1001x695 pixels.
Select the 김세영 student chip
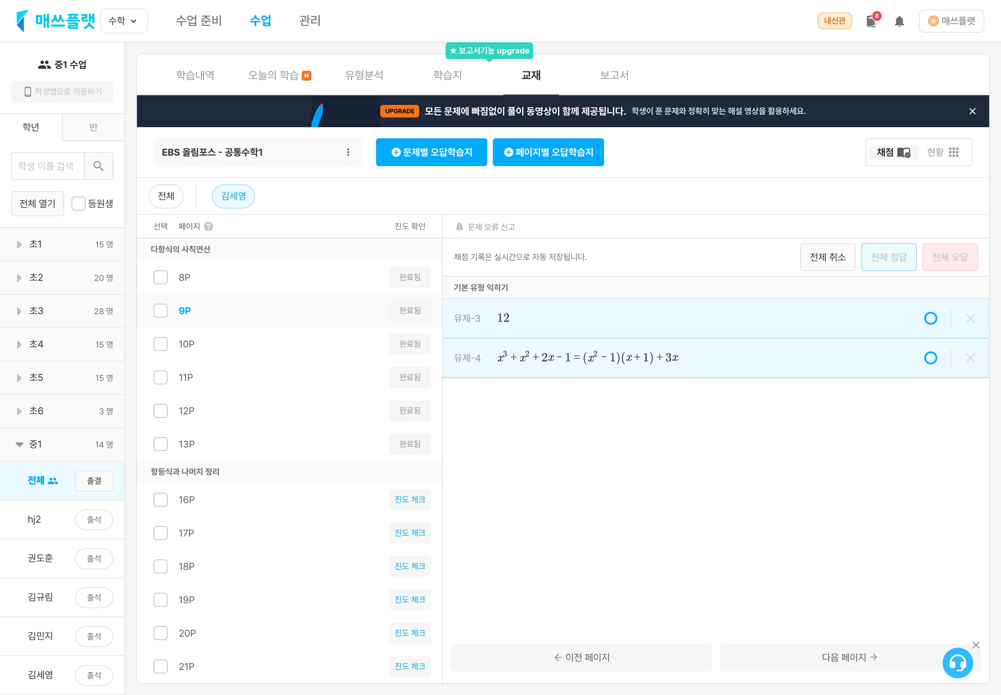pos(234,196)
